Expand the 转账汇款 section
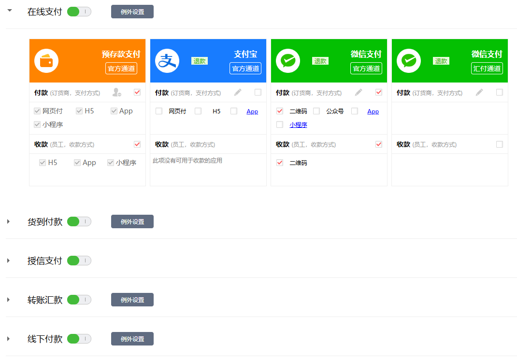 [8, 299]
